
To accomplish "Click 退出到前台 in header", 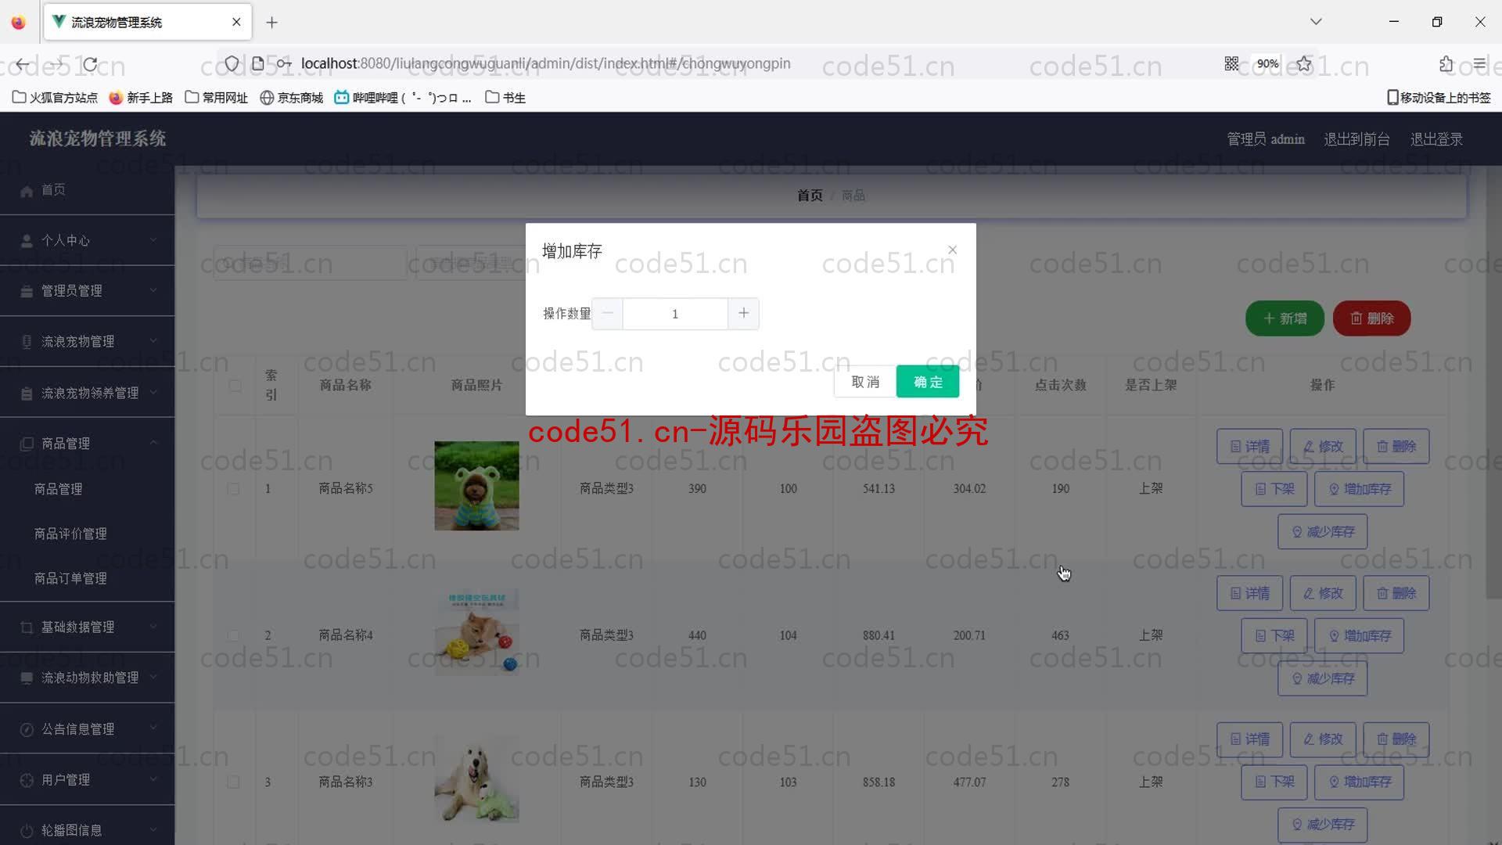I will pyautogui.click(x=1356, y=139).
